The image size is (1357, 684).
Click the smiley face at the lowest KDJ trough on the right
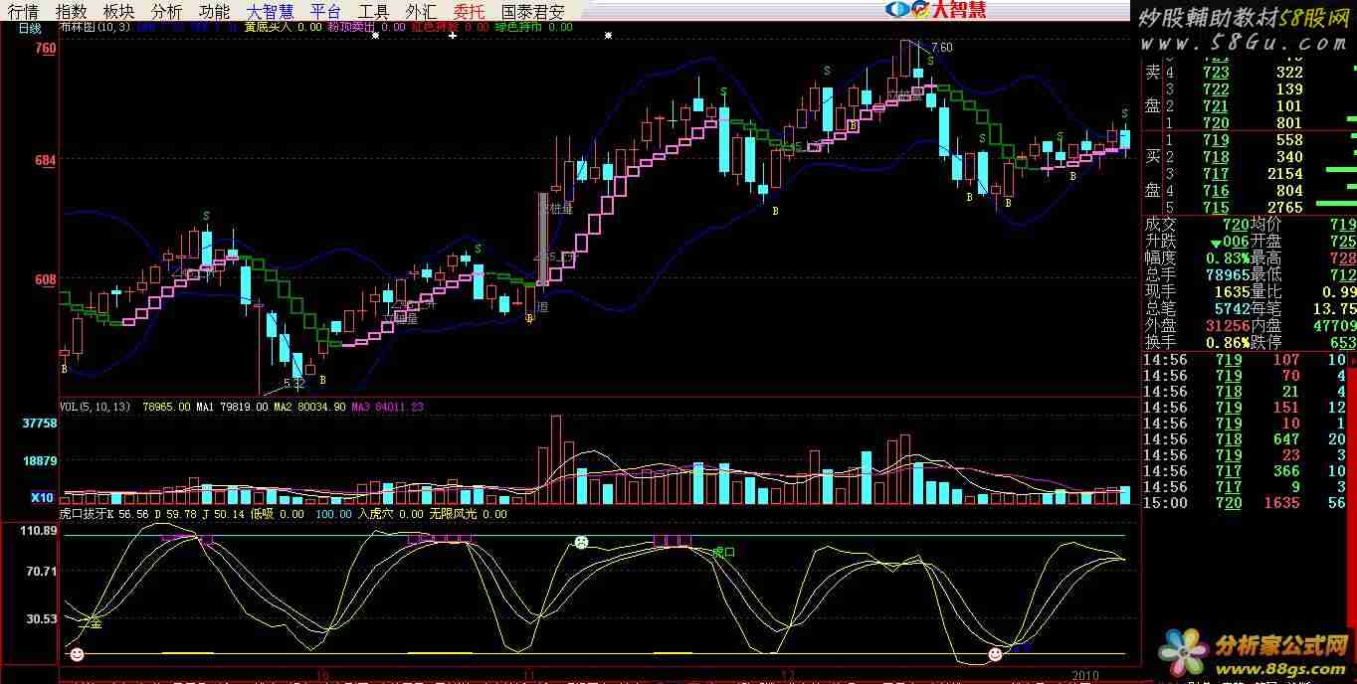click(x=995, y=654)
